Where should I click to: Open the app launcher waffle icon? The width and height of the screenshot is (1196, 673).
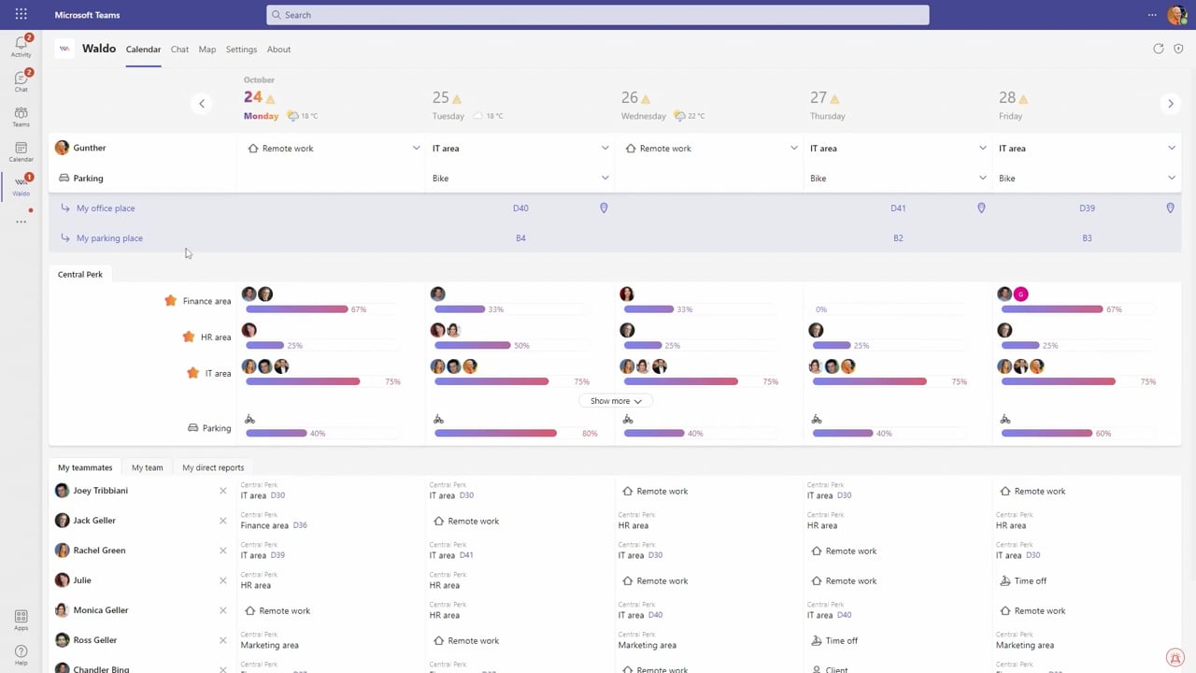[x=21, y=15]
